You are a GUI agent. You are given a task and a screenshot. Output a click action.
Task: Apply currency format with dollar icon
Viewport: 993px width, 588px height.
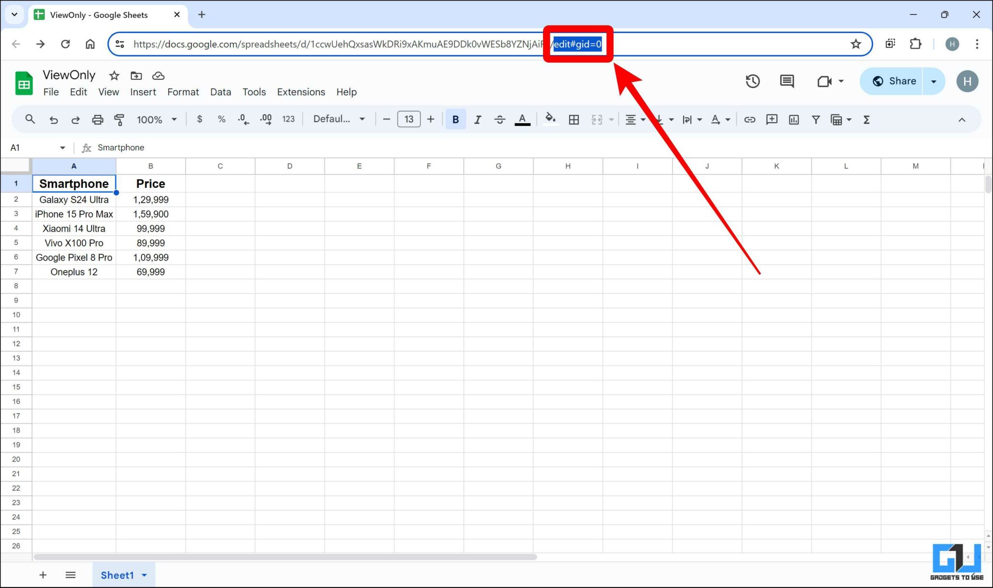pos(200,119)
